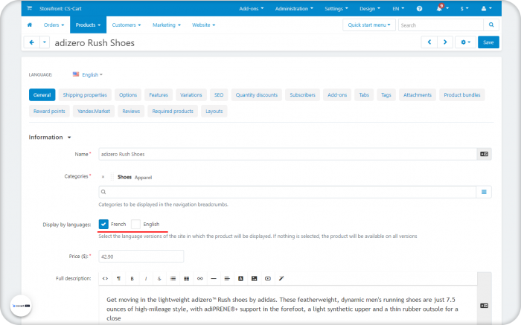Apply bold formatting in editor
Viewport: 521px width, 325px height.
(132, 279)
